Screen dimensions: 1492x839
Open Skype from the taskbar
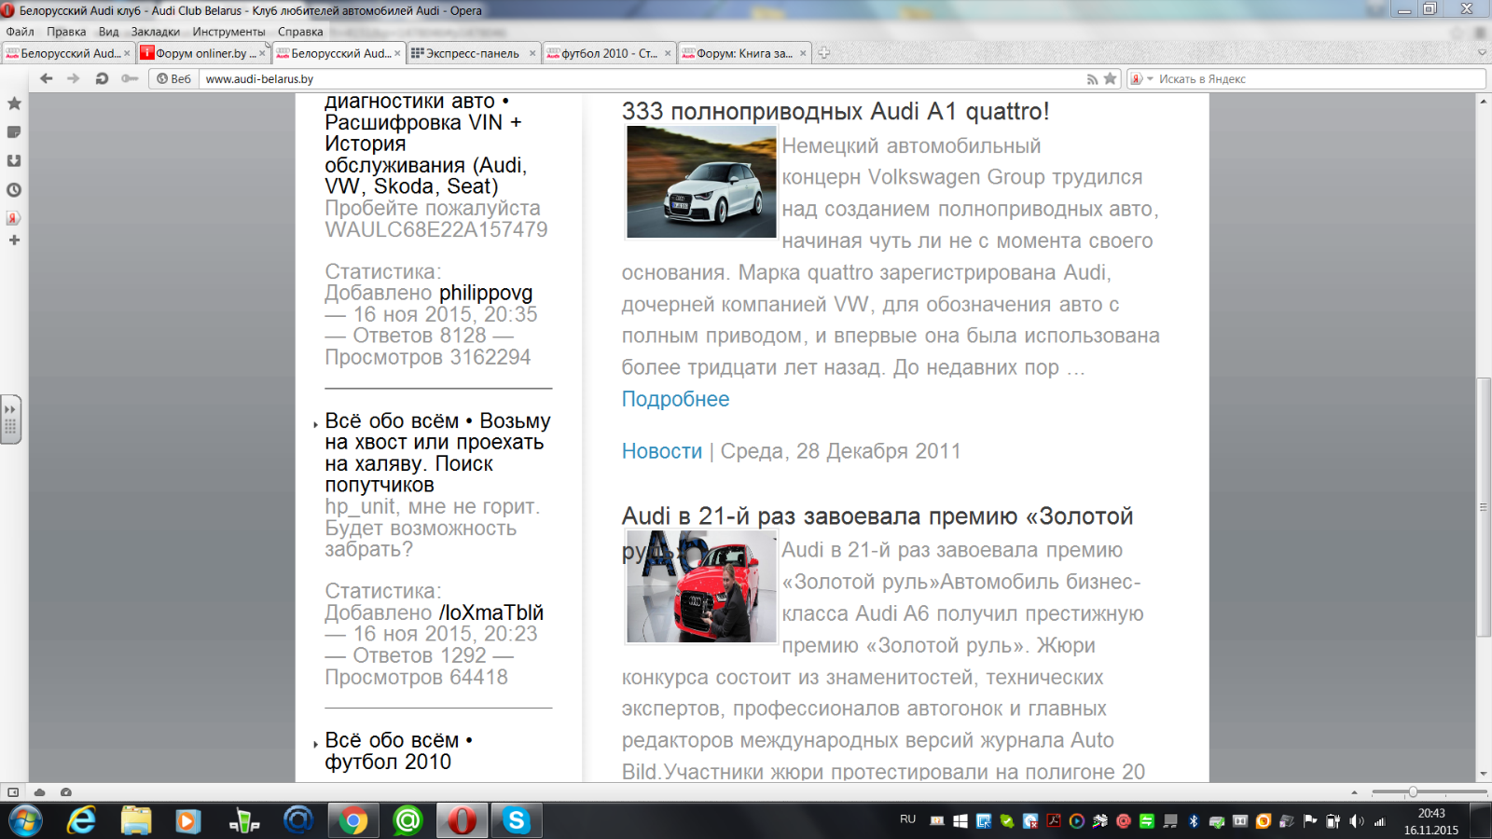point(516,820)
